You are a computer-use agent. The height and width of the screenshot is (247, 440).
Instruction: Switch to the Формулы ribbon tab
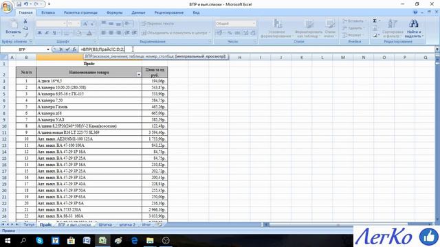coord(115,12)
